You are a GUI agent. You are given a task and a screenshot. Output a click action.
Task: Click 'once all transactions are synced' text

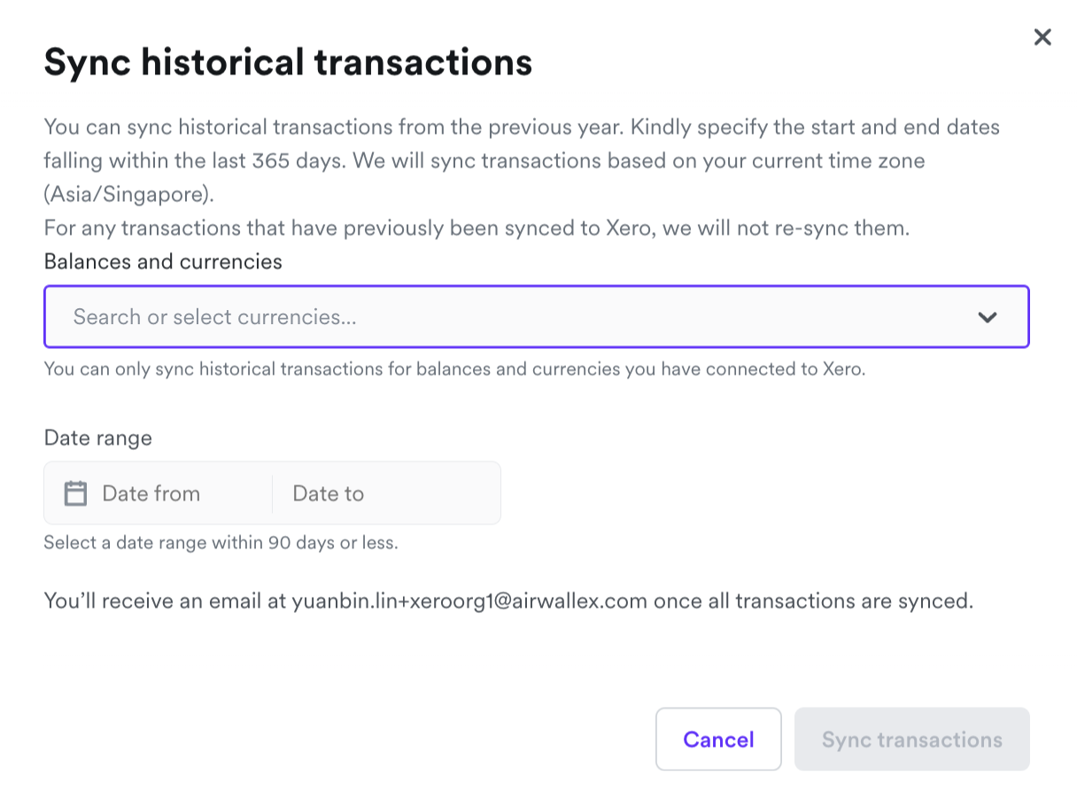click(813, 601)
